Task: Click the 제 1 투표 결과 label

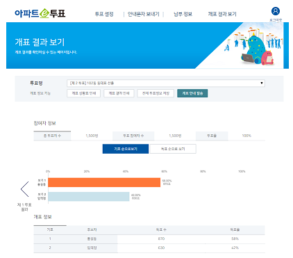Action: click(x=24, y=207)
